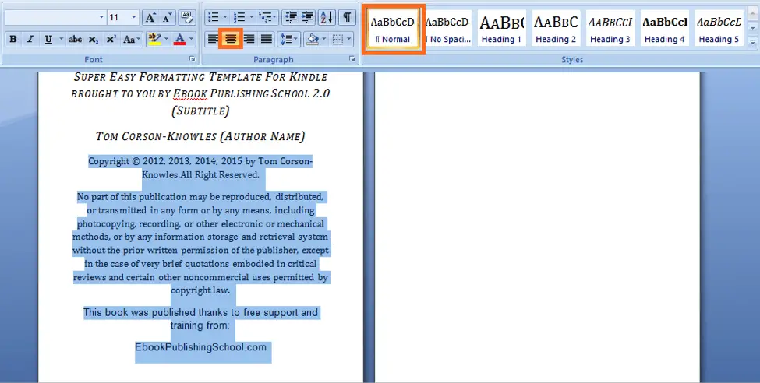Viewport: 760px width, 383px height.
Task: Open the font color dropdown arrow
Action: 192,39
